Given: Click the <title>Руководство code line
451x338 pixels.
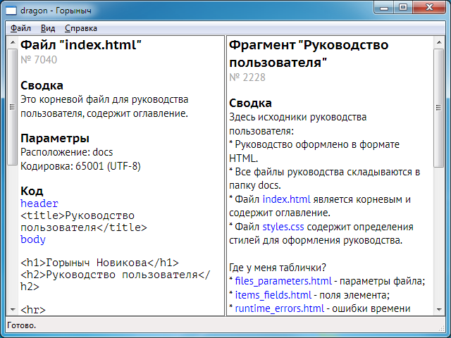Looking at the screenshot, I should tap(78, 215).
